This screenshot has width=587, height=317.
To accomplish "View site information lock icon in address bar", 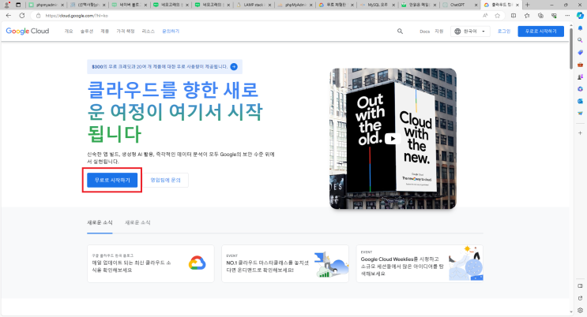I will 38,16.
